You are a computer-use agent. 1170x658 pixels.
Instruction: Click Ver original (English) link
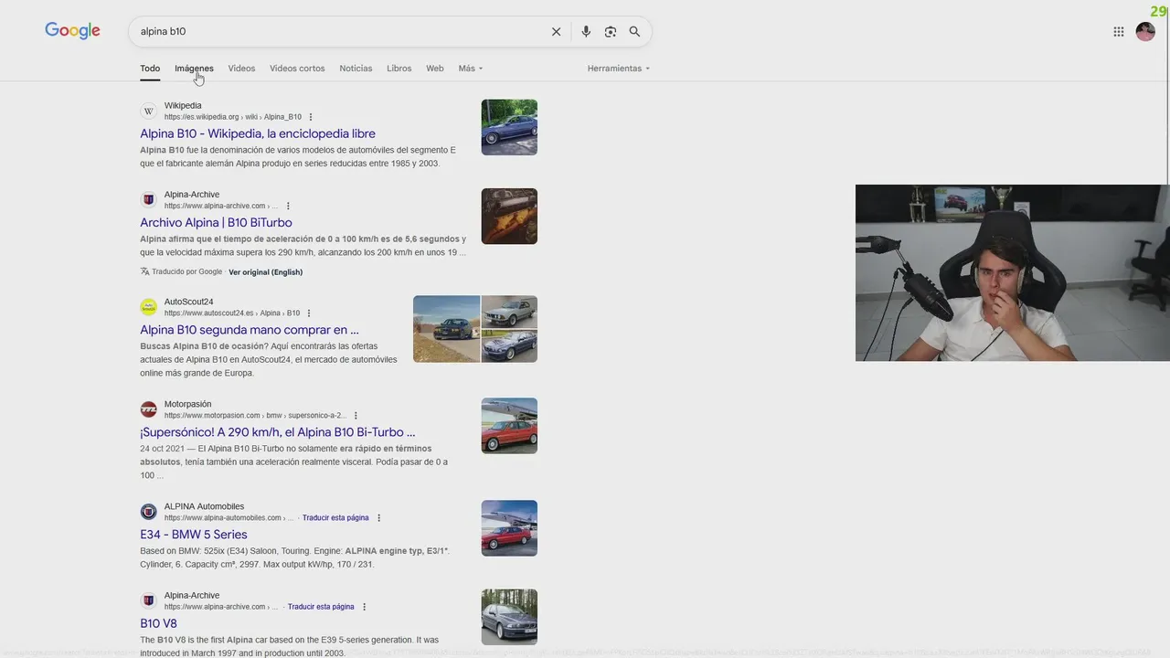pos(265,272)
